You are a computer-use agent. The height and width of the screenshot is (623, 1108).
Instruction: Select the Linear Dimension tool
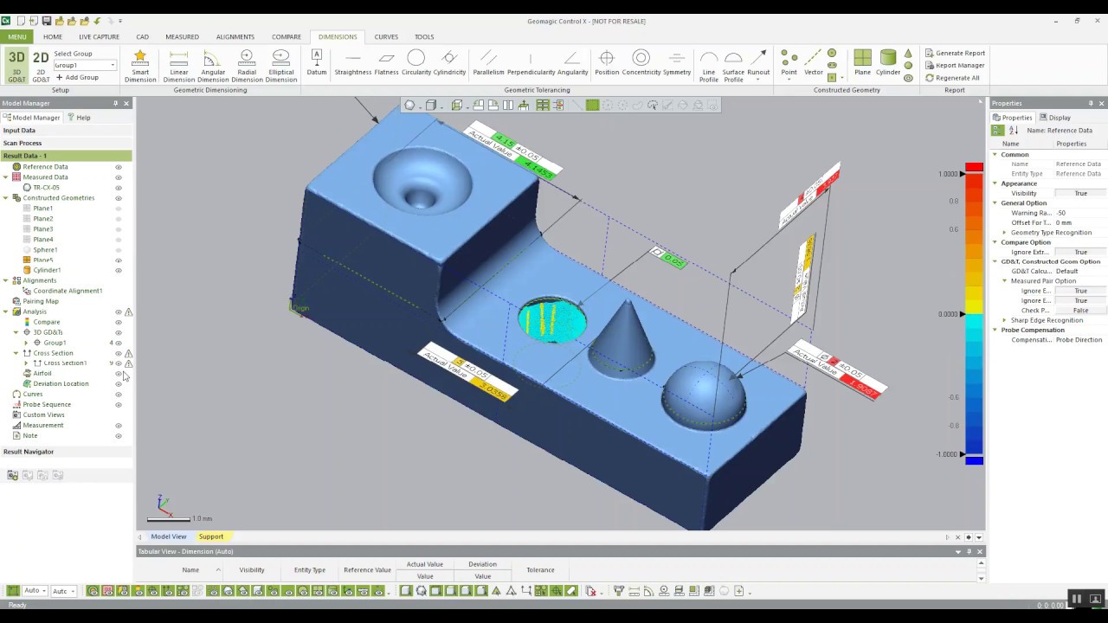(178, 66)
